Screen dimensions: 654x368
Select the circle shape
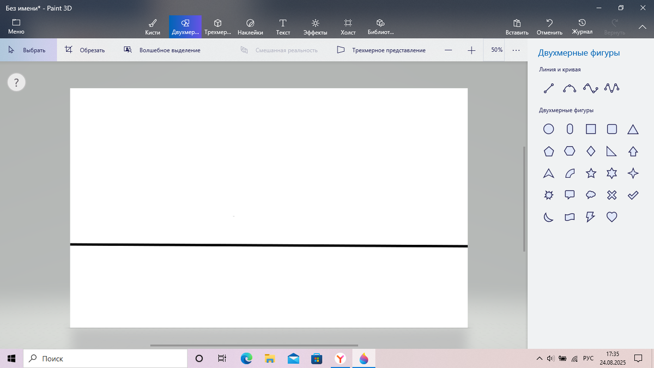click(549, 129)
